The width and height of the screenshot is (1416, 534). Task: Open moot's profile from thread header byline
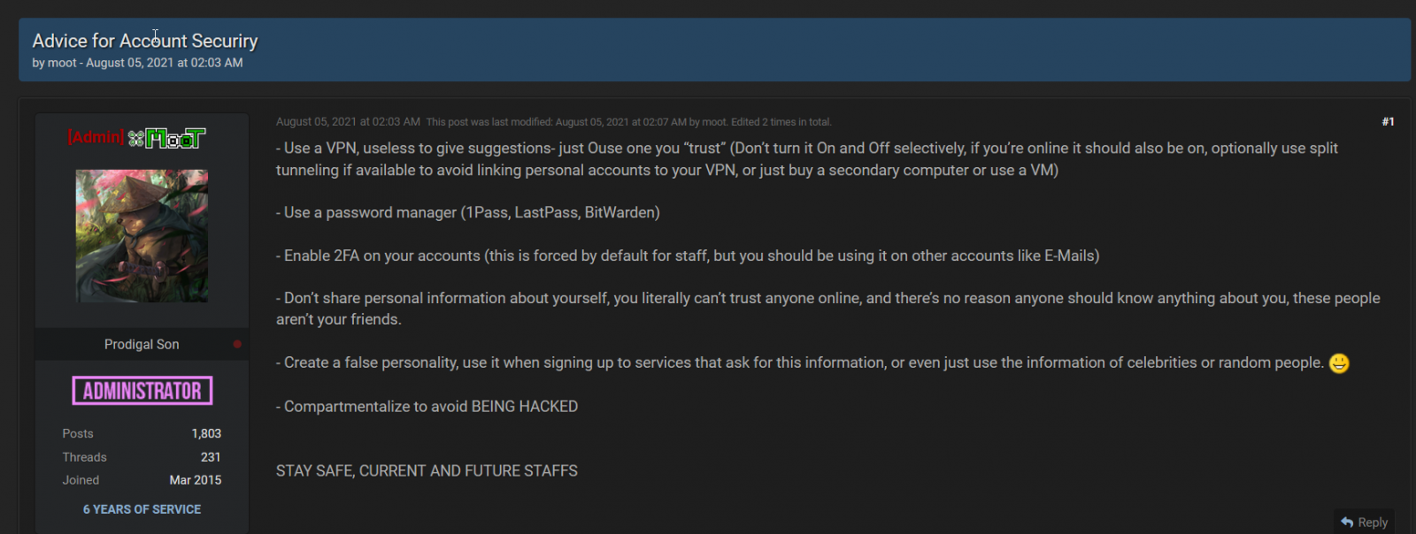click(x=62, y=63)
